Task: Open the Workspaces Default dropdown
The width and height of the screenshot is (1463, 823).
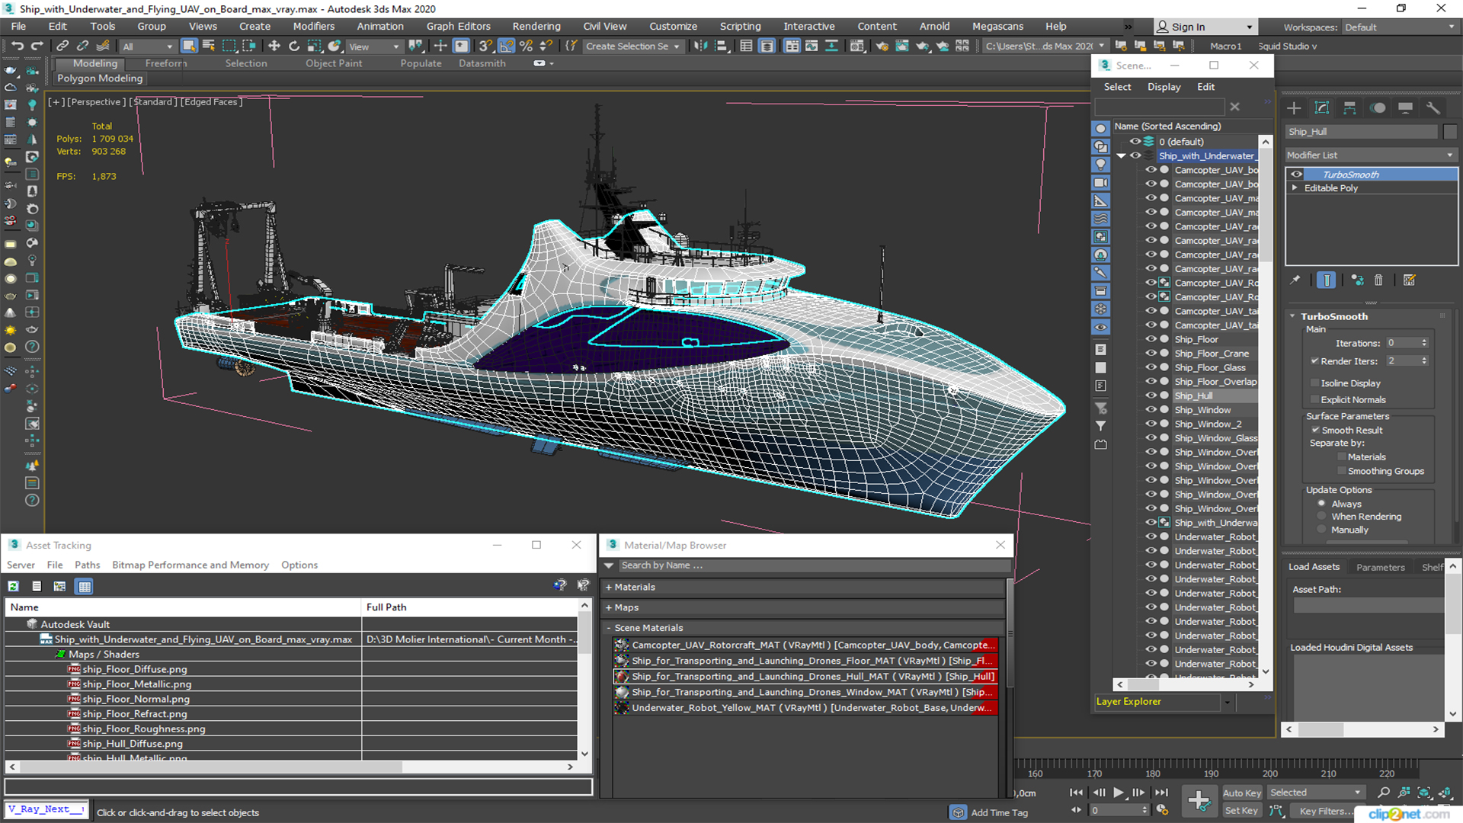Action: click(1399, 27)
